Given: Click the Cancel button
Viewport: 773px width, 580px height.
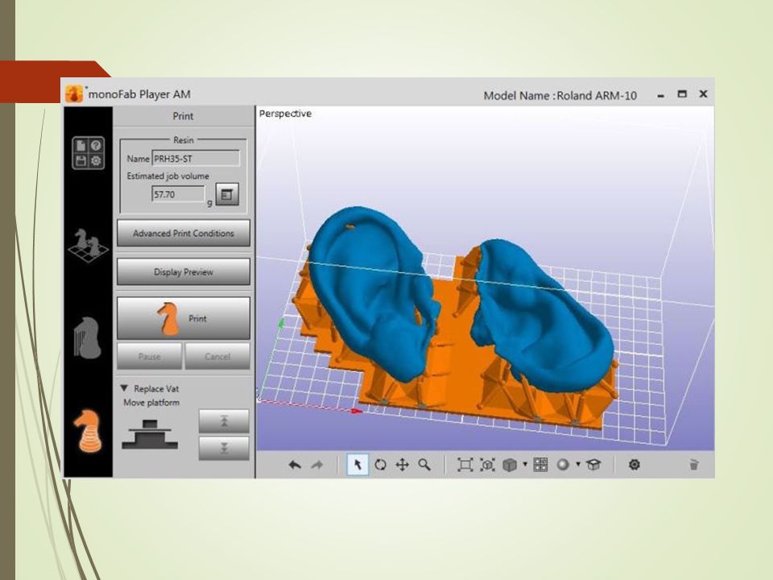Looking at the screenshot, I should point(217,356).
